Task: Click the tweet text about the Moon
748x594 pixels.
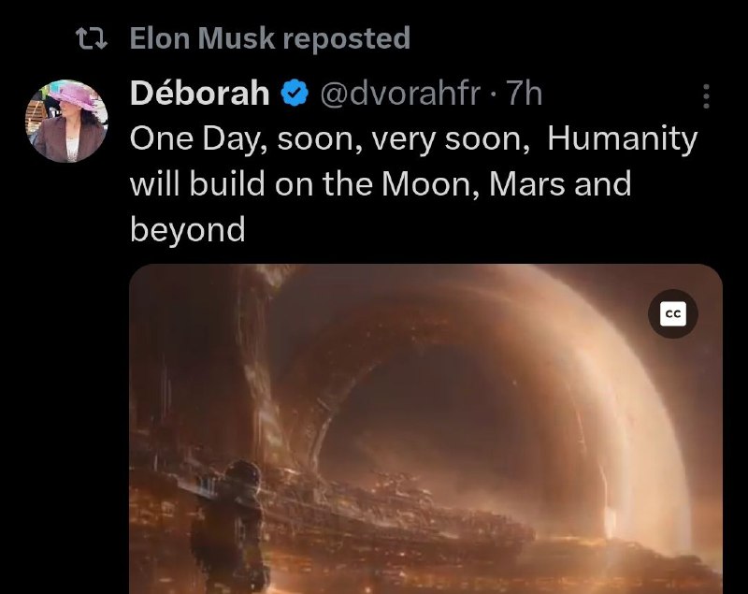Action: (413, 183)
